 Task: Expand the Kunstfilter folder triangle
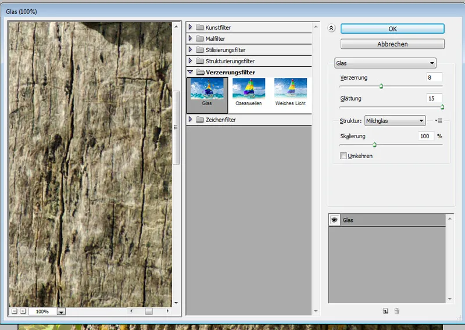click(x=191, y=27)
